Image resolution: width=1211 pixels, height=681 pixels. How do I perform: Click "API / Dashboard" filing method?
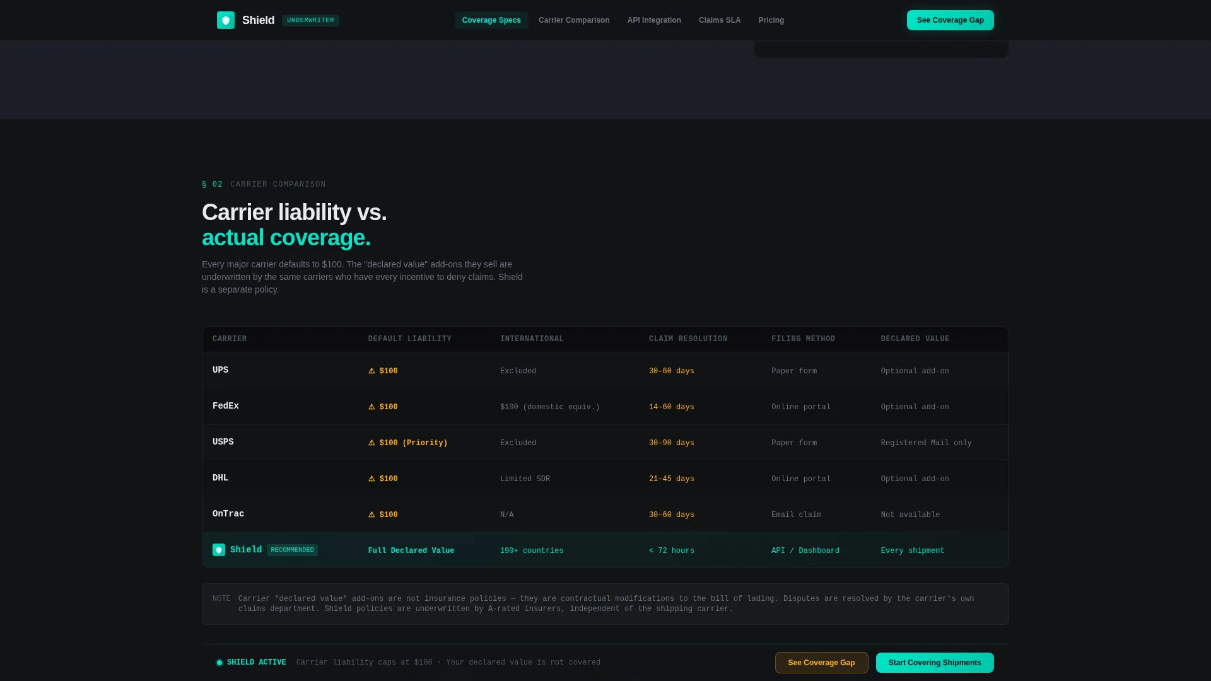coord(805,551)
